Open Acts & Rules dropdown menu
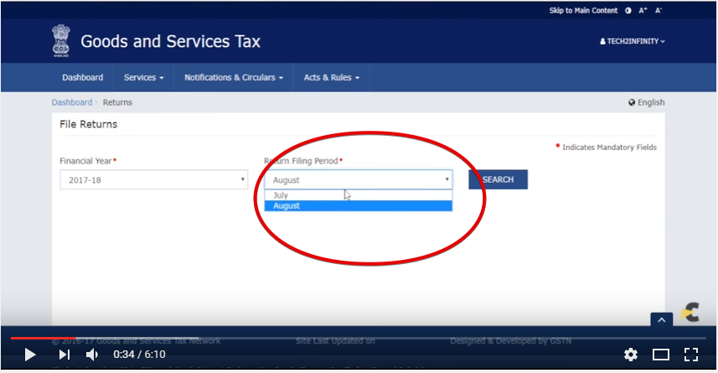Screen dimensions: 718x373 (x=332, y=77)
